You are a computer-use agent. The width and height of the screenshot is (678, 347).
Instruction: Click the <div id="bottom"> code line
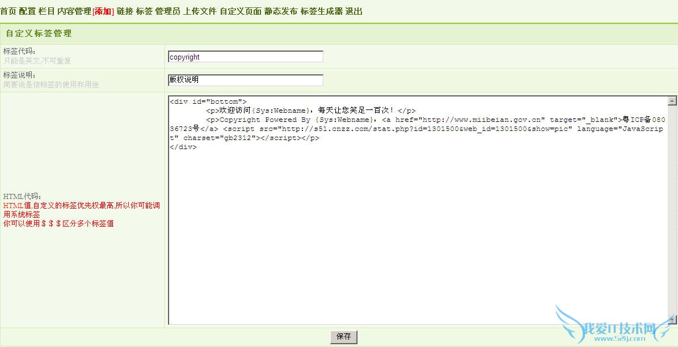[208, 101]
